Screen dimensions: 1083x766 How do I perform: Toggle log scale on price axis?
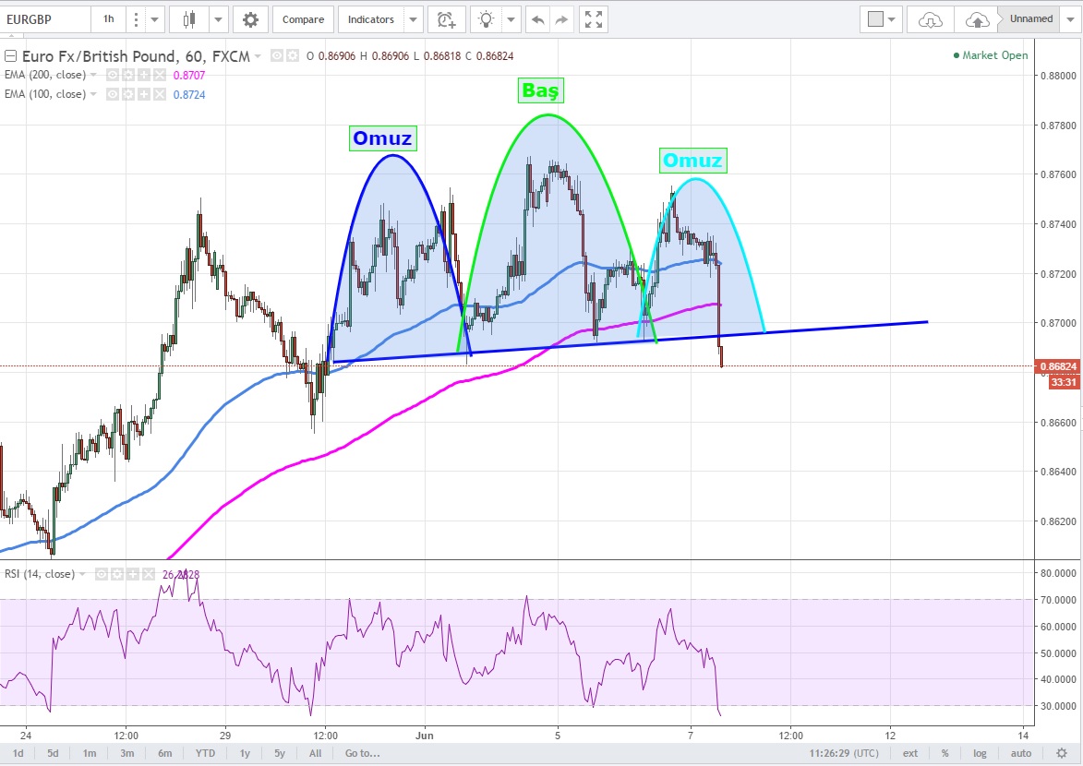click(980, 753)
